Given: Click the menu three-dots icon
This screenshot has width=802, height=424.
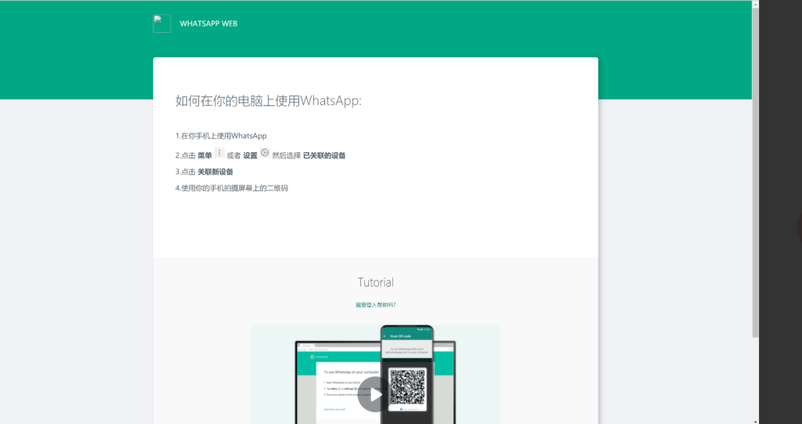Looking at the screenshot, I should (219, 153).
